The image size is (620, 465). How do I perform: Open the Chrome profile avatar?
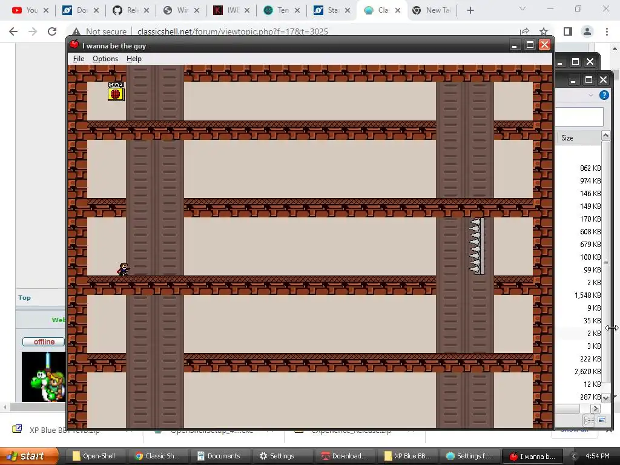tap(587, 31)
